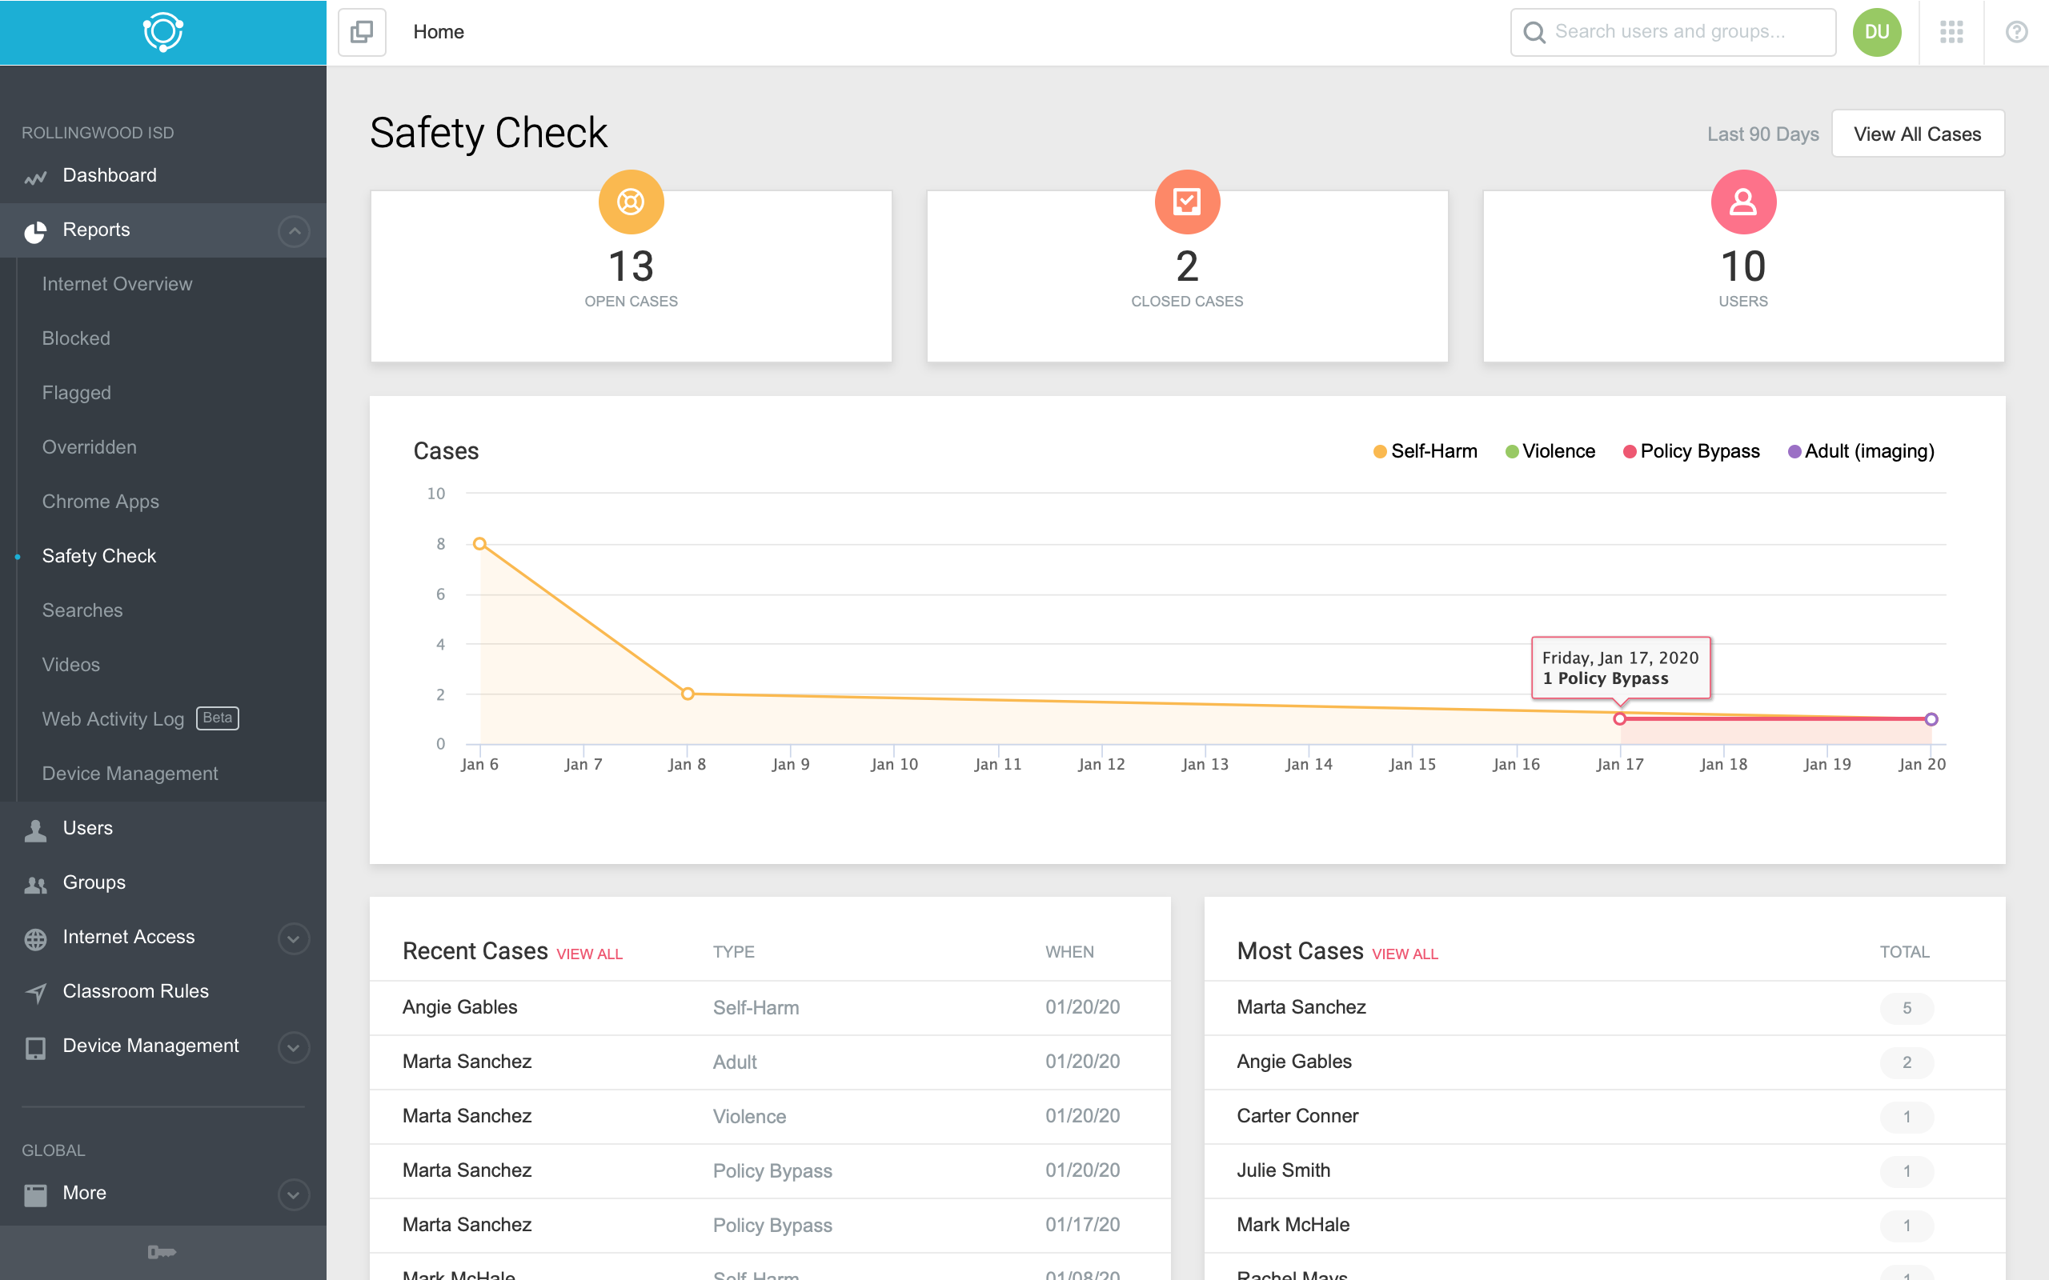Click the Closed Cases checkmark icon

point(1186,202)
